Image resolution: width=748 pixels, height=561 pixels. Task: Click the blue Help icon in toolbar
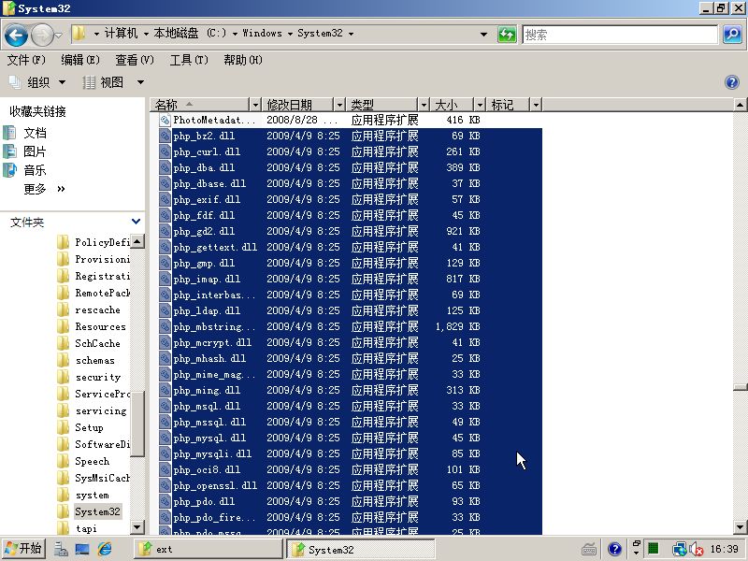pos(732,82)
